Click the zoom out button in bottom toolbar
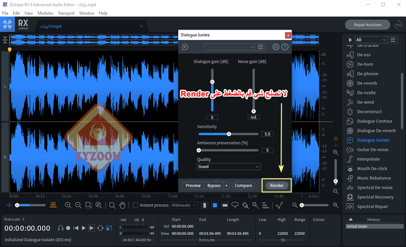Image resolution: width=406 pixels, height=247 pixels. click(78, 205)
